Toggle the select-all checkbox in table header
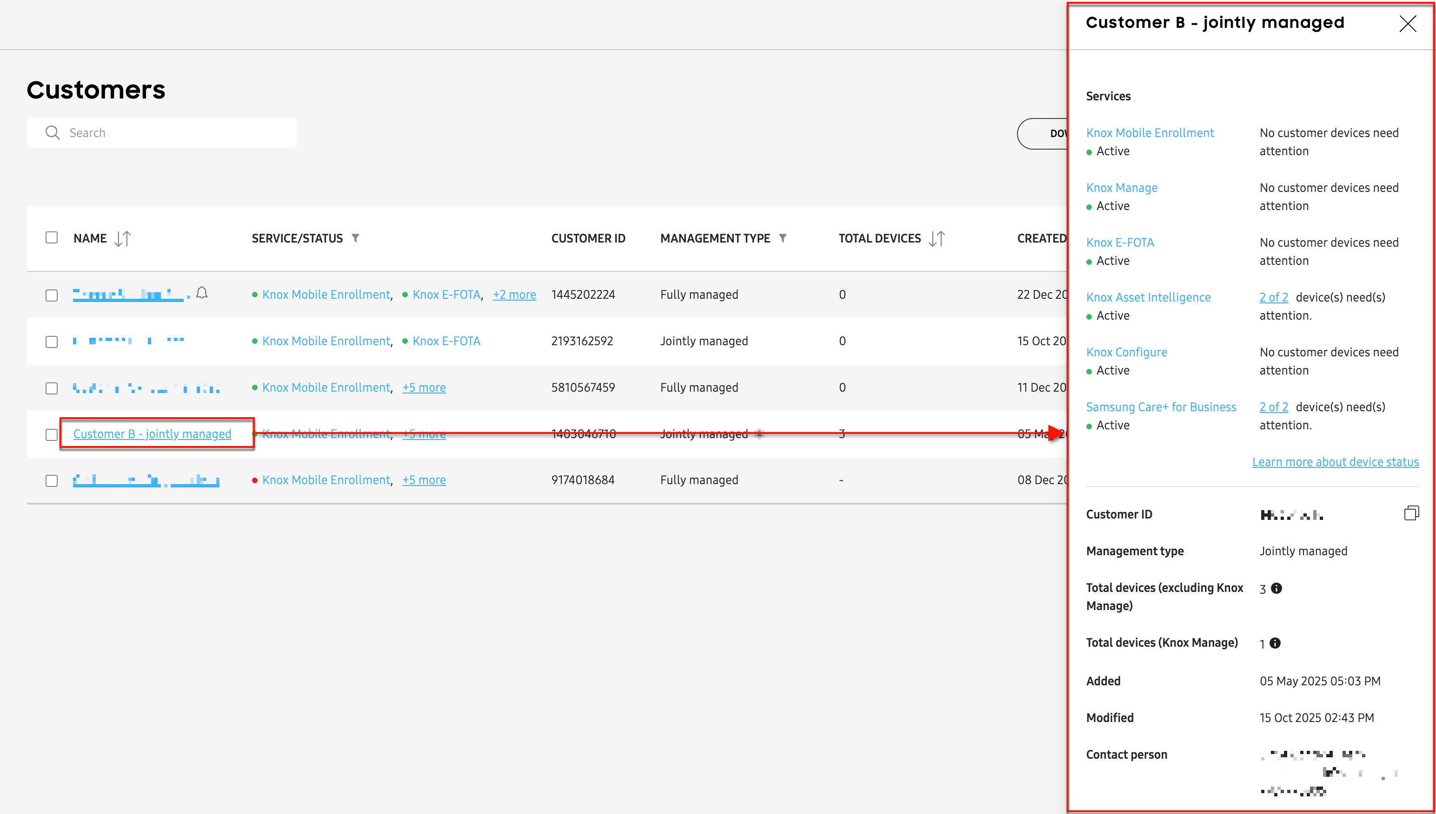Viewport: 1436px width, 814px height. (52, 237)
